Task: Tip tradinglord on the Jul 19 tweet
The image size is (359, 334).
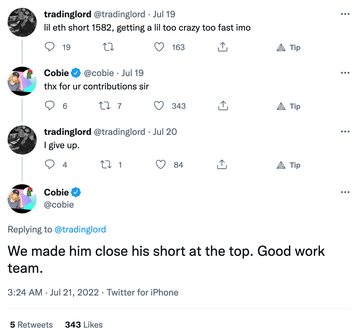Action: (x=288, y=48)
